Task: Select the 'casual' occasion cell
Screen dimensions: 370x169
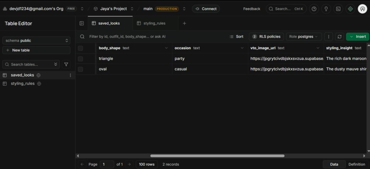Action: click(210, 69)
